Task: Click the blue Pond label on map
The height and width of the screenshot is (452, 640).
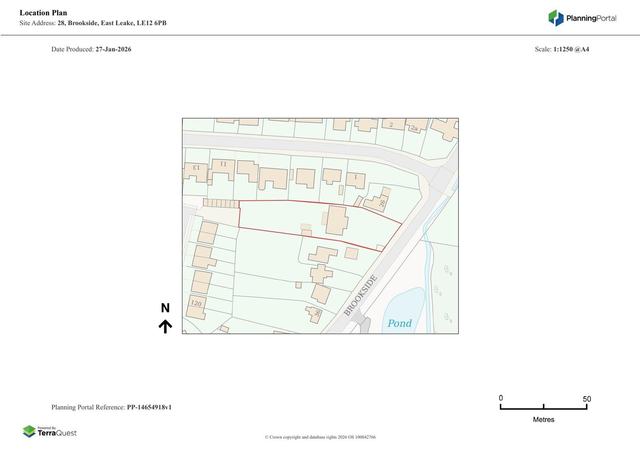Action: [399, 323]
